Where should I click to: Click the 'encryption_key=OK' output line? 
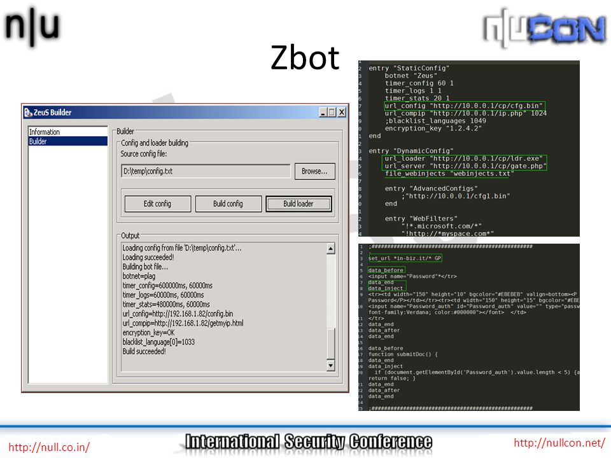point(148,333)
